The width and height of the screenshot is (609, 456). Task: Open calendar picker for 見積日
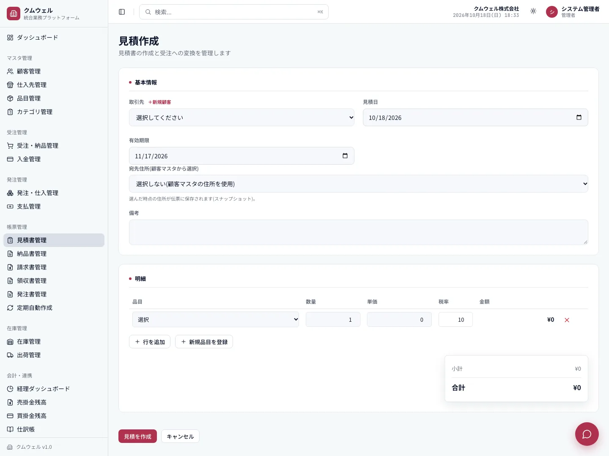point(579,117)
